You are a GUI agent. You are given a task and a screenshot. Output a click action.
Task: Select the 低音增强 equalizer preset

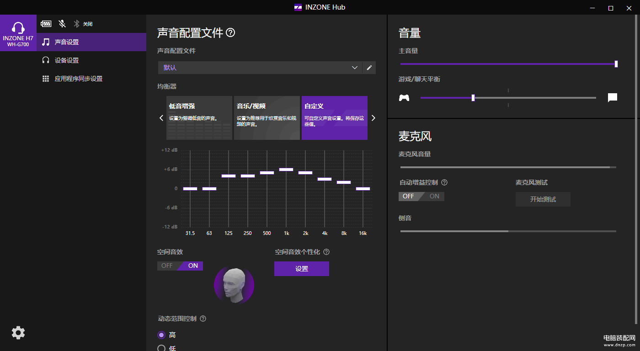tap(199, 118)
